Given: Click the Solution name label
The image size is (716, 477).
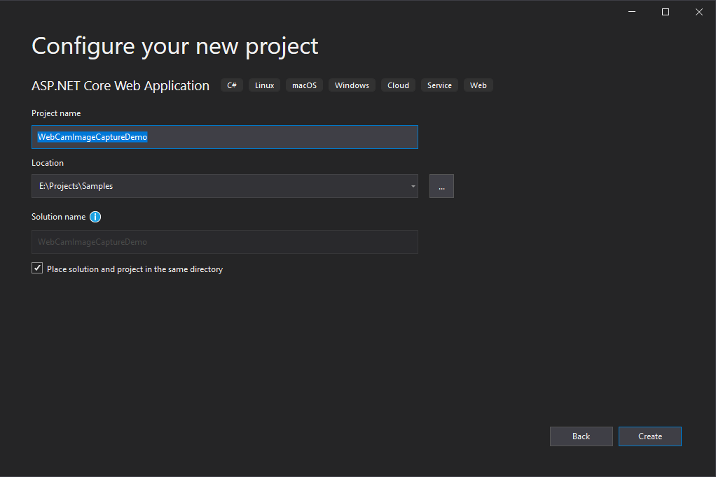Looking at the screenshot, I should [x=58, y=217].
